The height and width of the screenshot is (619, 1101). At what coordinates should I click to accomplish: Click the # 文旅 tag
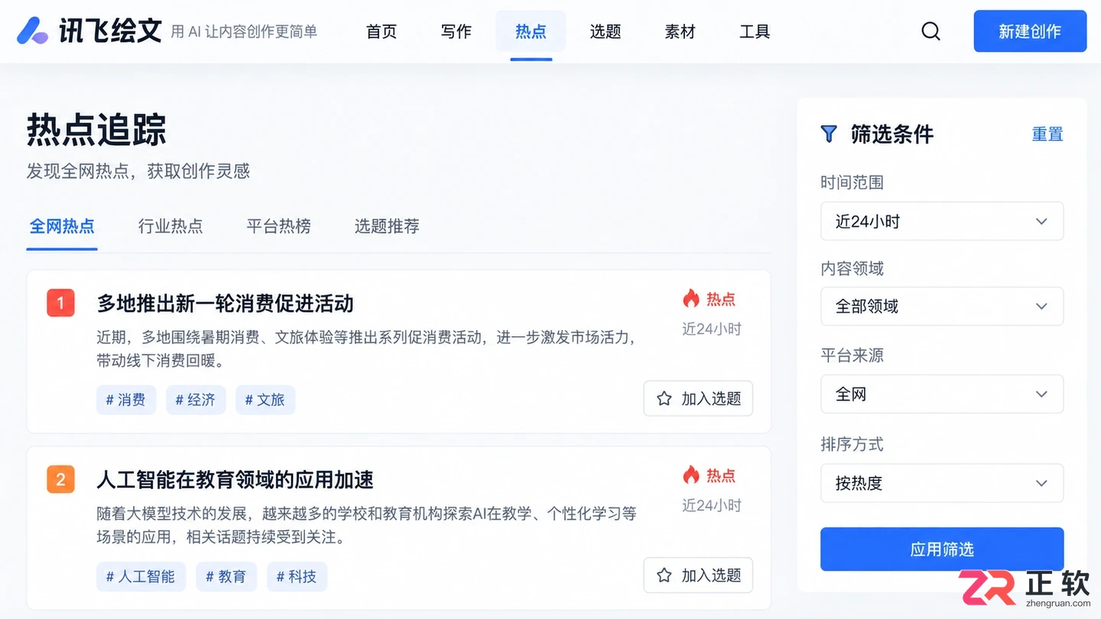[x=265, y=400]
